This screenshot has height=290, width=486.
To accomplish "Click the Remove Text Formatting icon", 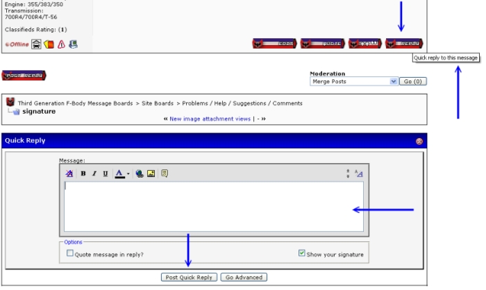I will pos(69,174).
